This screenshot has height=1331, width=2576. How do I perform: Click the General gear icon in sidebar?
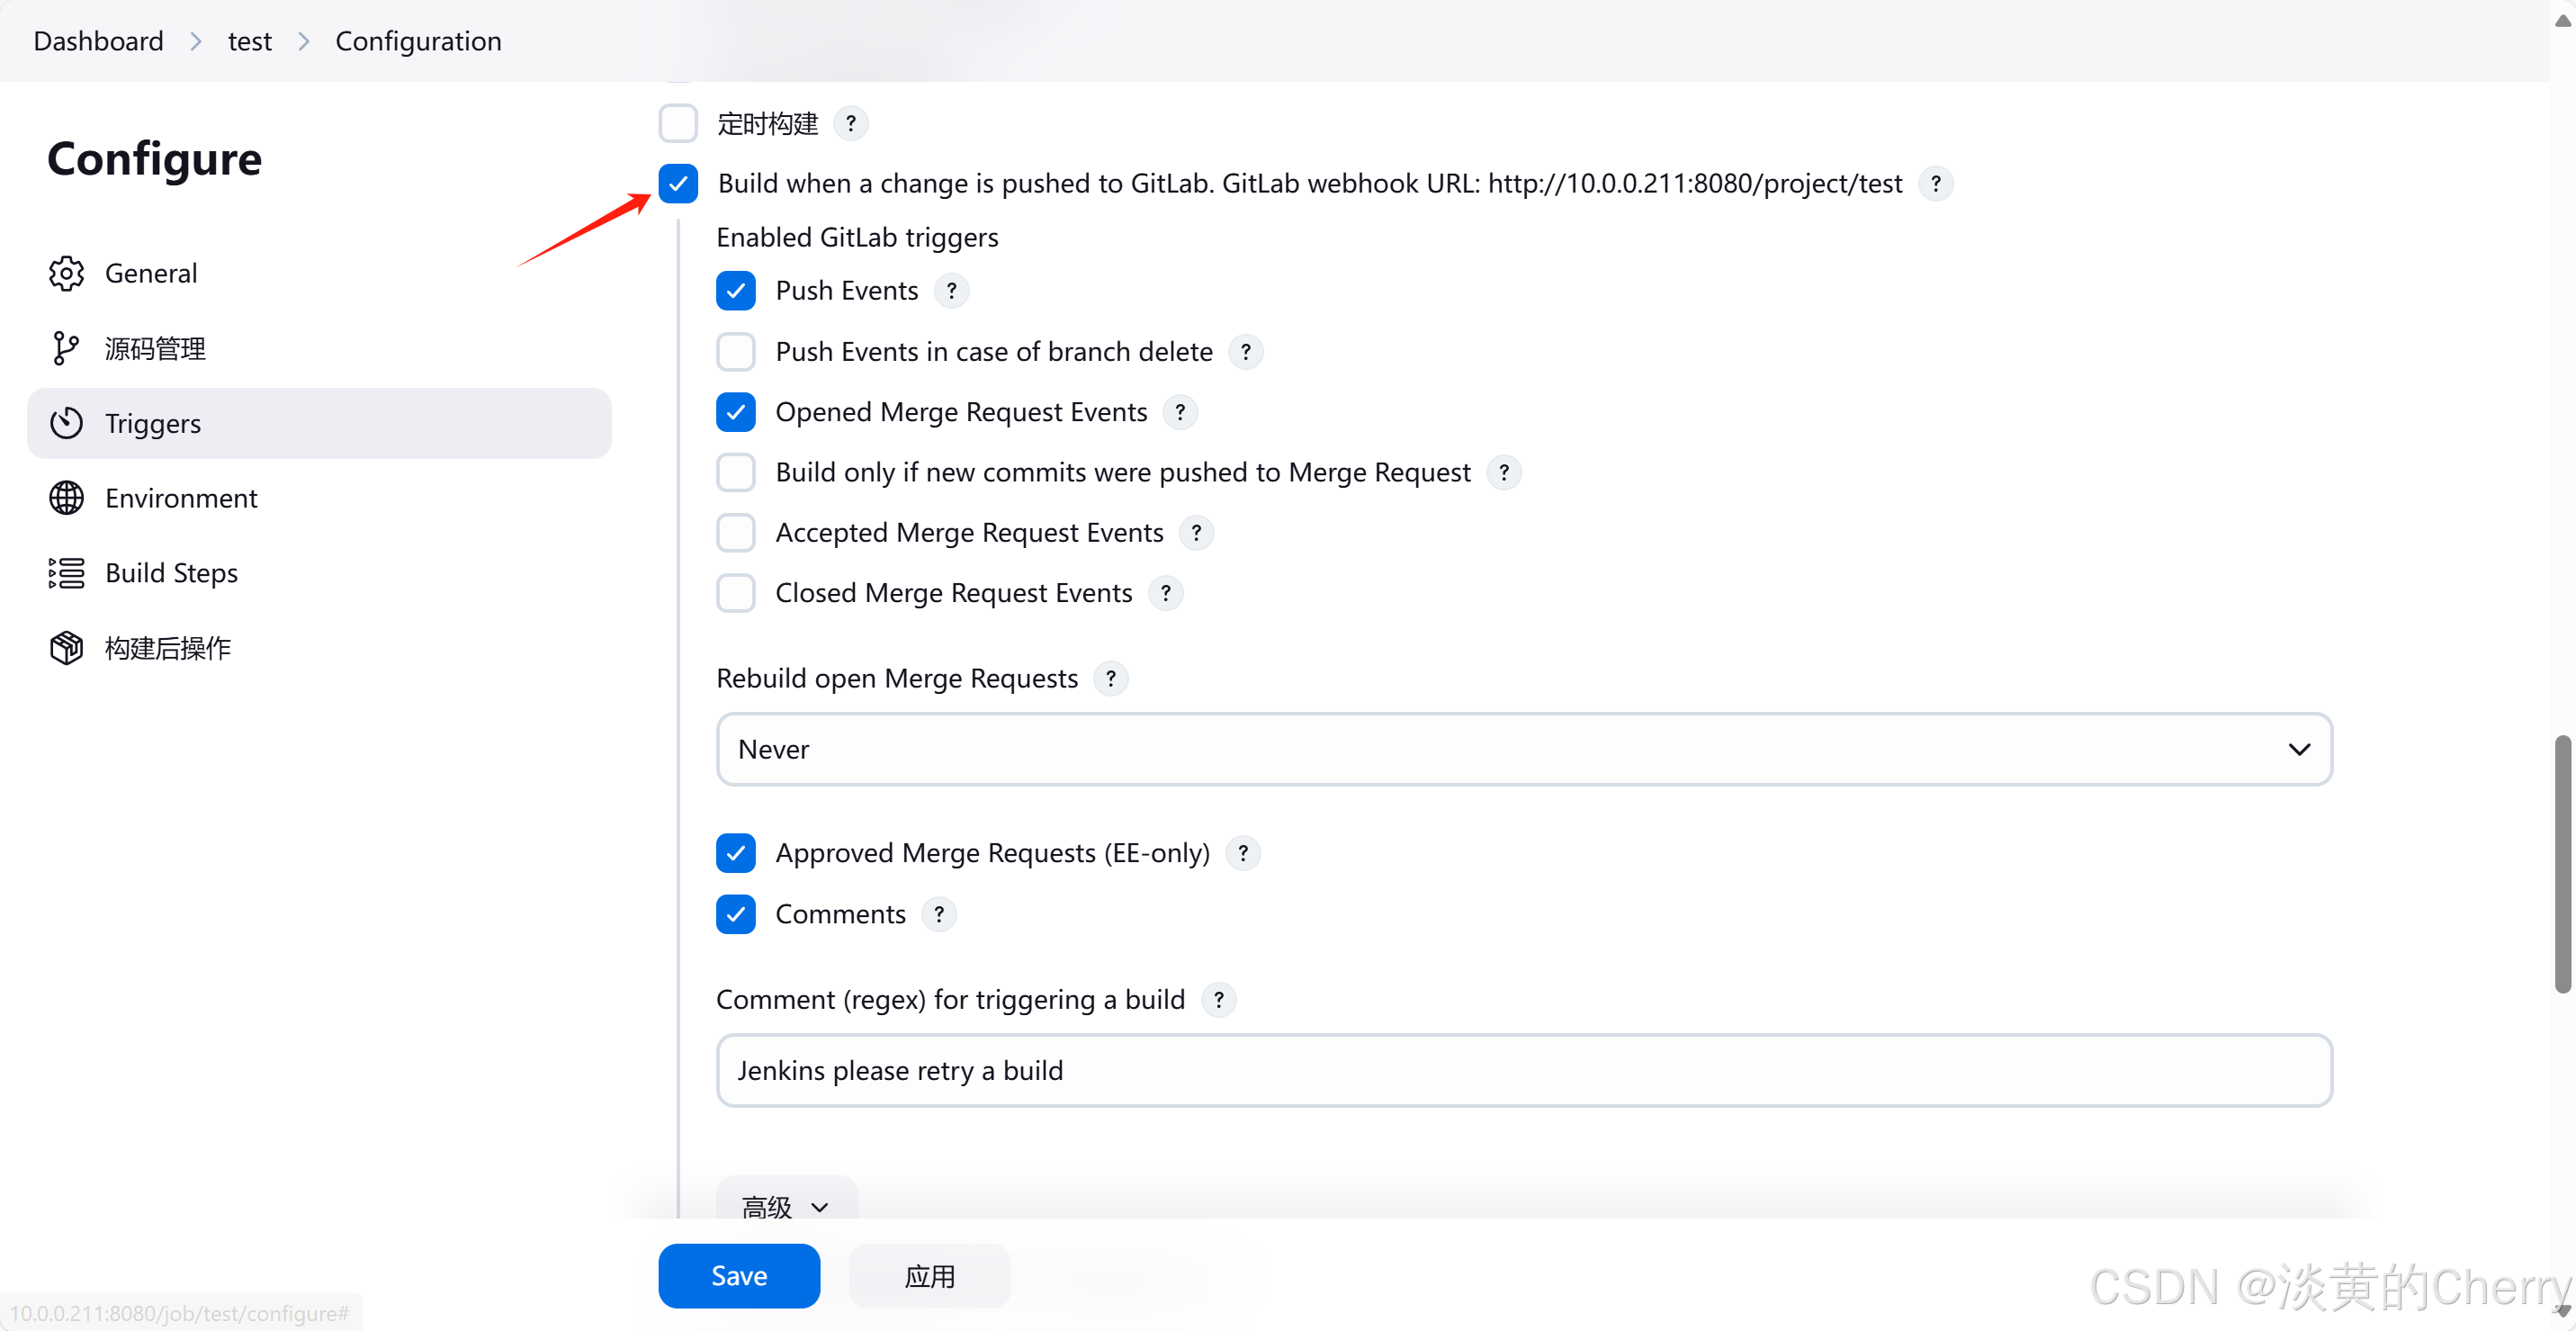(66, 273)
